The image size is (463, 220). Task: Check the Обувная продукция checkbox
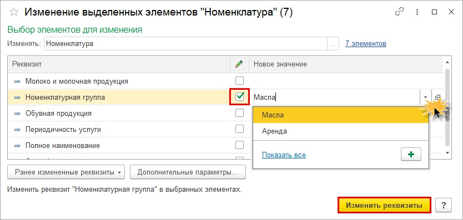pyautogui.click(x=239, y=112)
